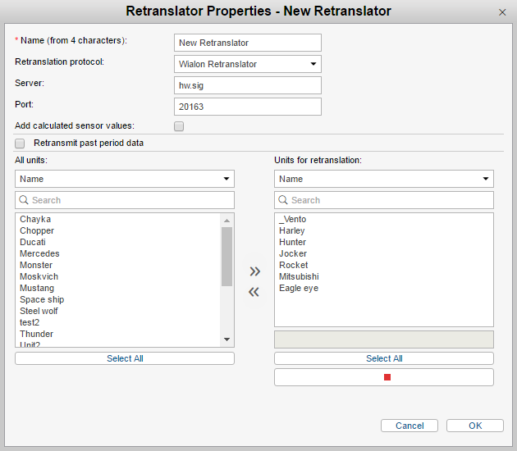Focus the Port field showing 20163
The width and height of the screenshot is (517, 451).
[x=248, y=107]
